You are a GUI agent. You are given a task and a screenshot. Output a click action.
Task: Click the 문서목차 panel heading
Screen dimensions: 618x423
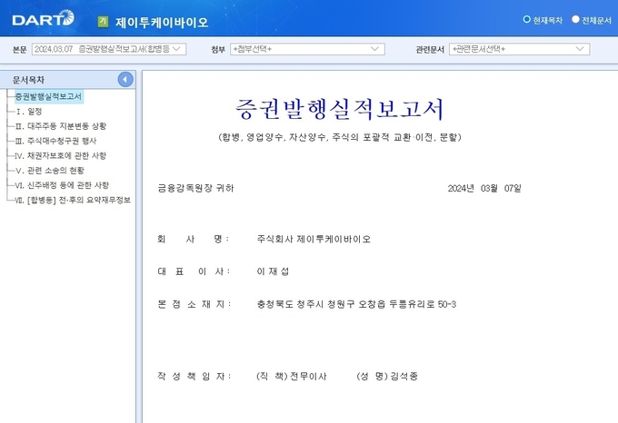(x=28, y=80)
